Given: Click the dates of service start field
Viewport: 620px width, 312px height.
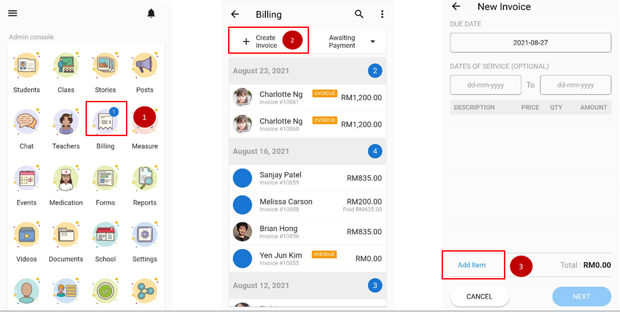Looking at the screenshot, I should point(485,85).
